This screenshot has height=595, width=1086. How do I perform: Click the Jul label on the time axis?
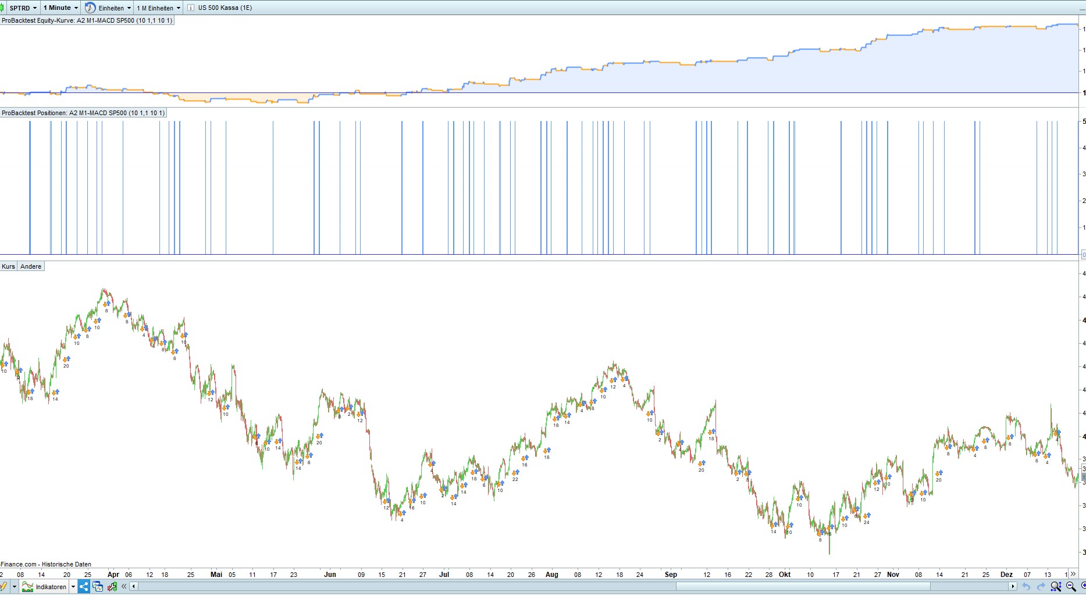coord(444,575)
